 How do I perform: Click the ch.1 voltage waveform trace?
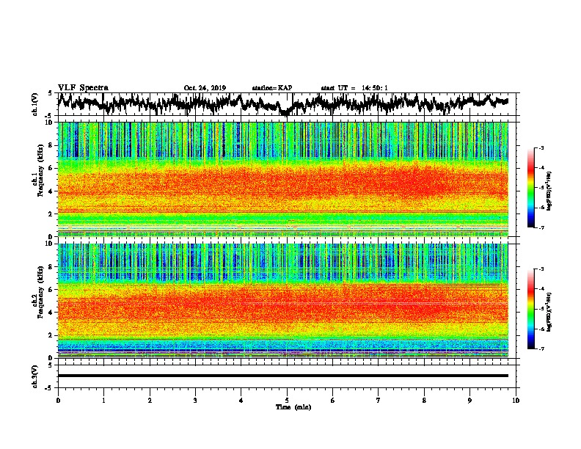282,104
